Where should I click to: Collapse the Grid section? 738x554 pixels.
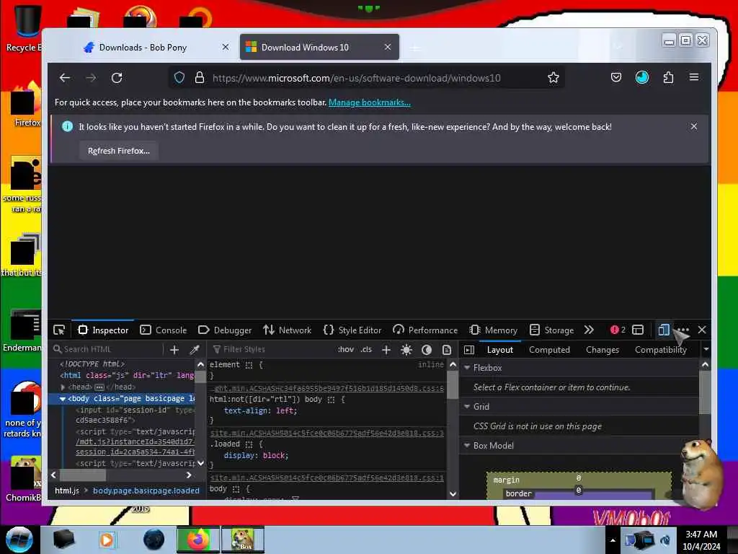click(x=467, y=406)
